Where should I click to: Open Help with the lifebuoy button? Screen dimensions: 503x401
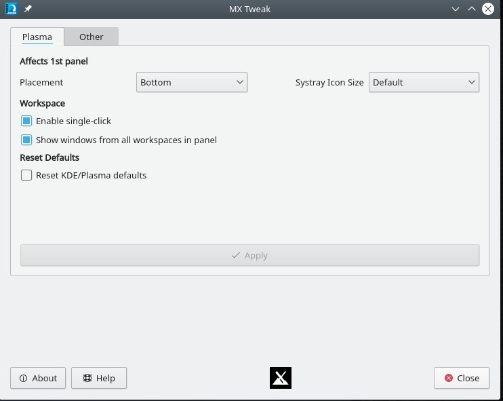point(99,378)
